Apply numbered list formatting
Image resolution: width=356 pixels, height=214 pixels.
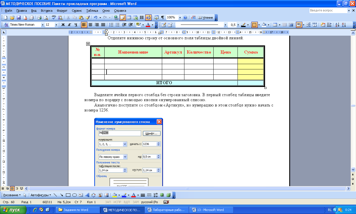coord(111,25)
